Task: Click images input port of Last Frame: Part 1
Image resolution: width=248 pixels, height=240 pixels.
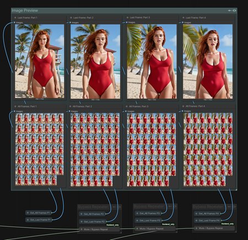Action: click(14, 23)
